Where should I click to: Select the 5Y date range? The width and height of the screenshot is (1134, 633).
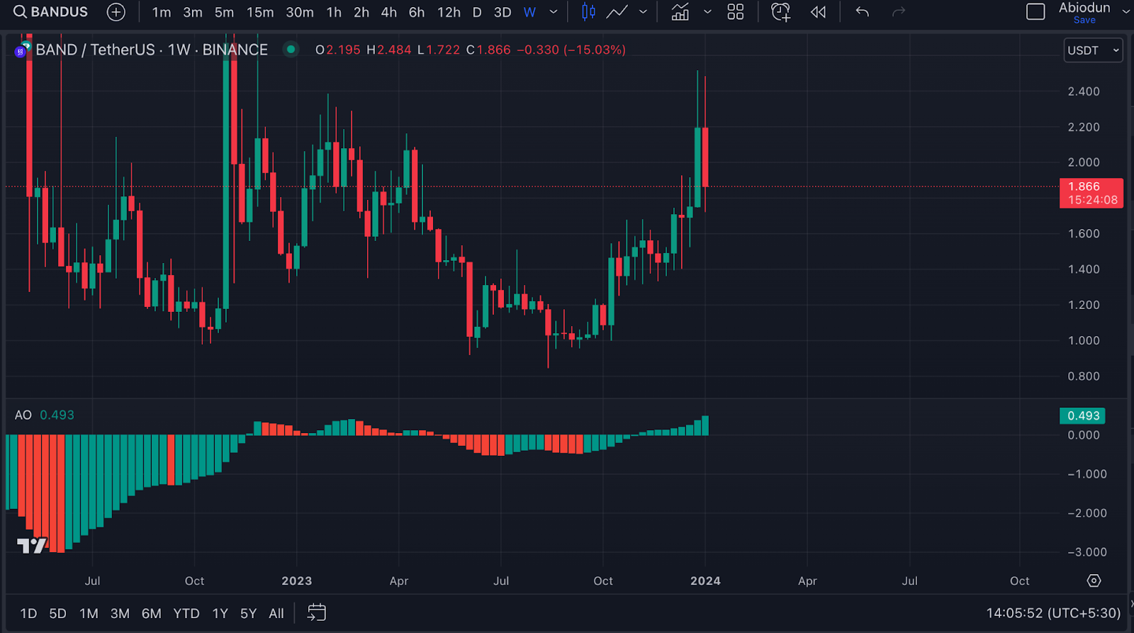point(248,613)
